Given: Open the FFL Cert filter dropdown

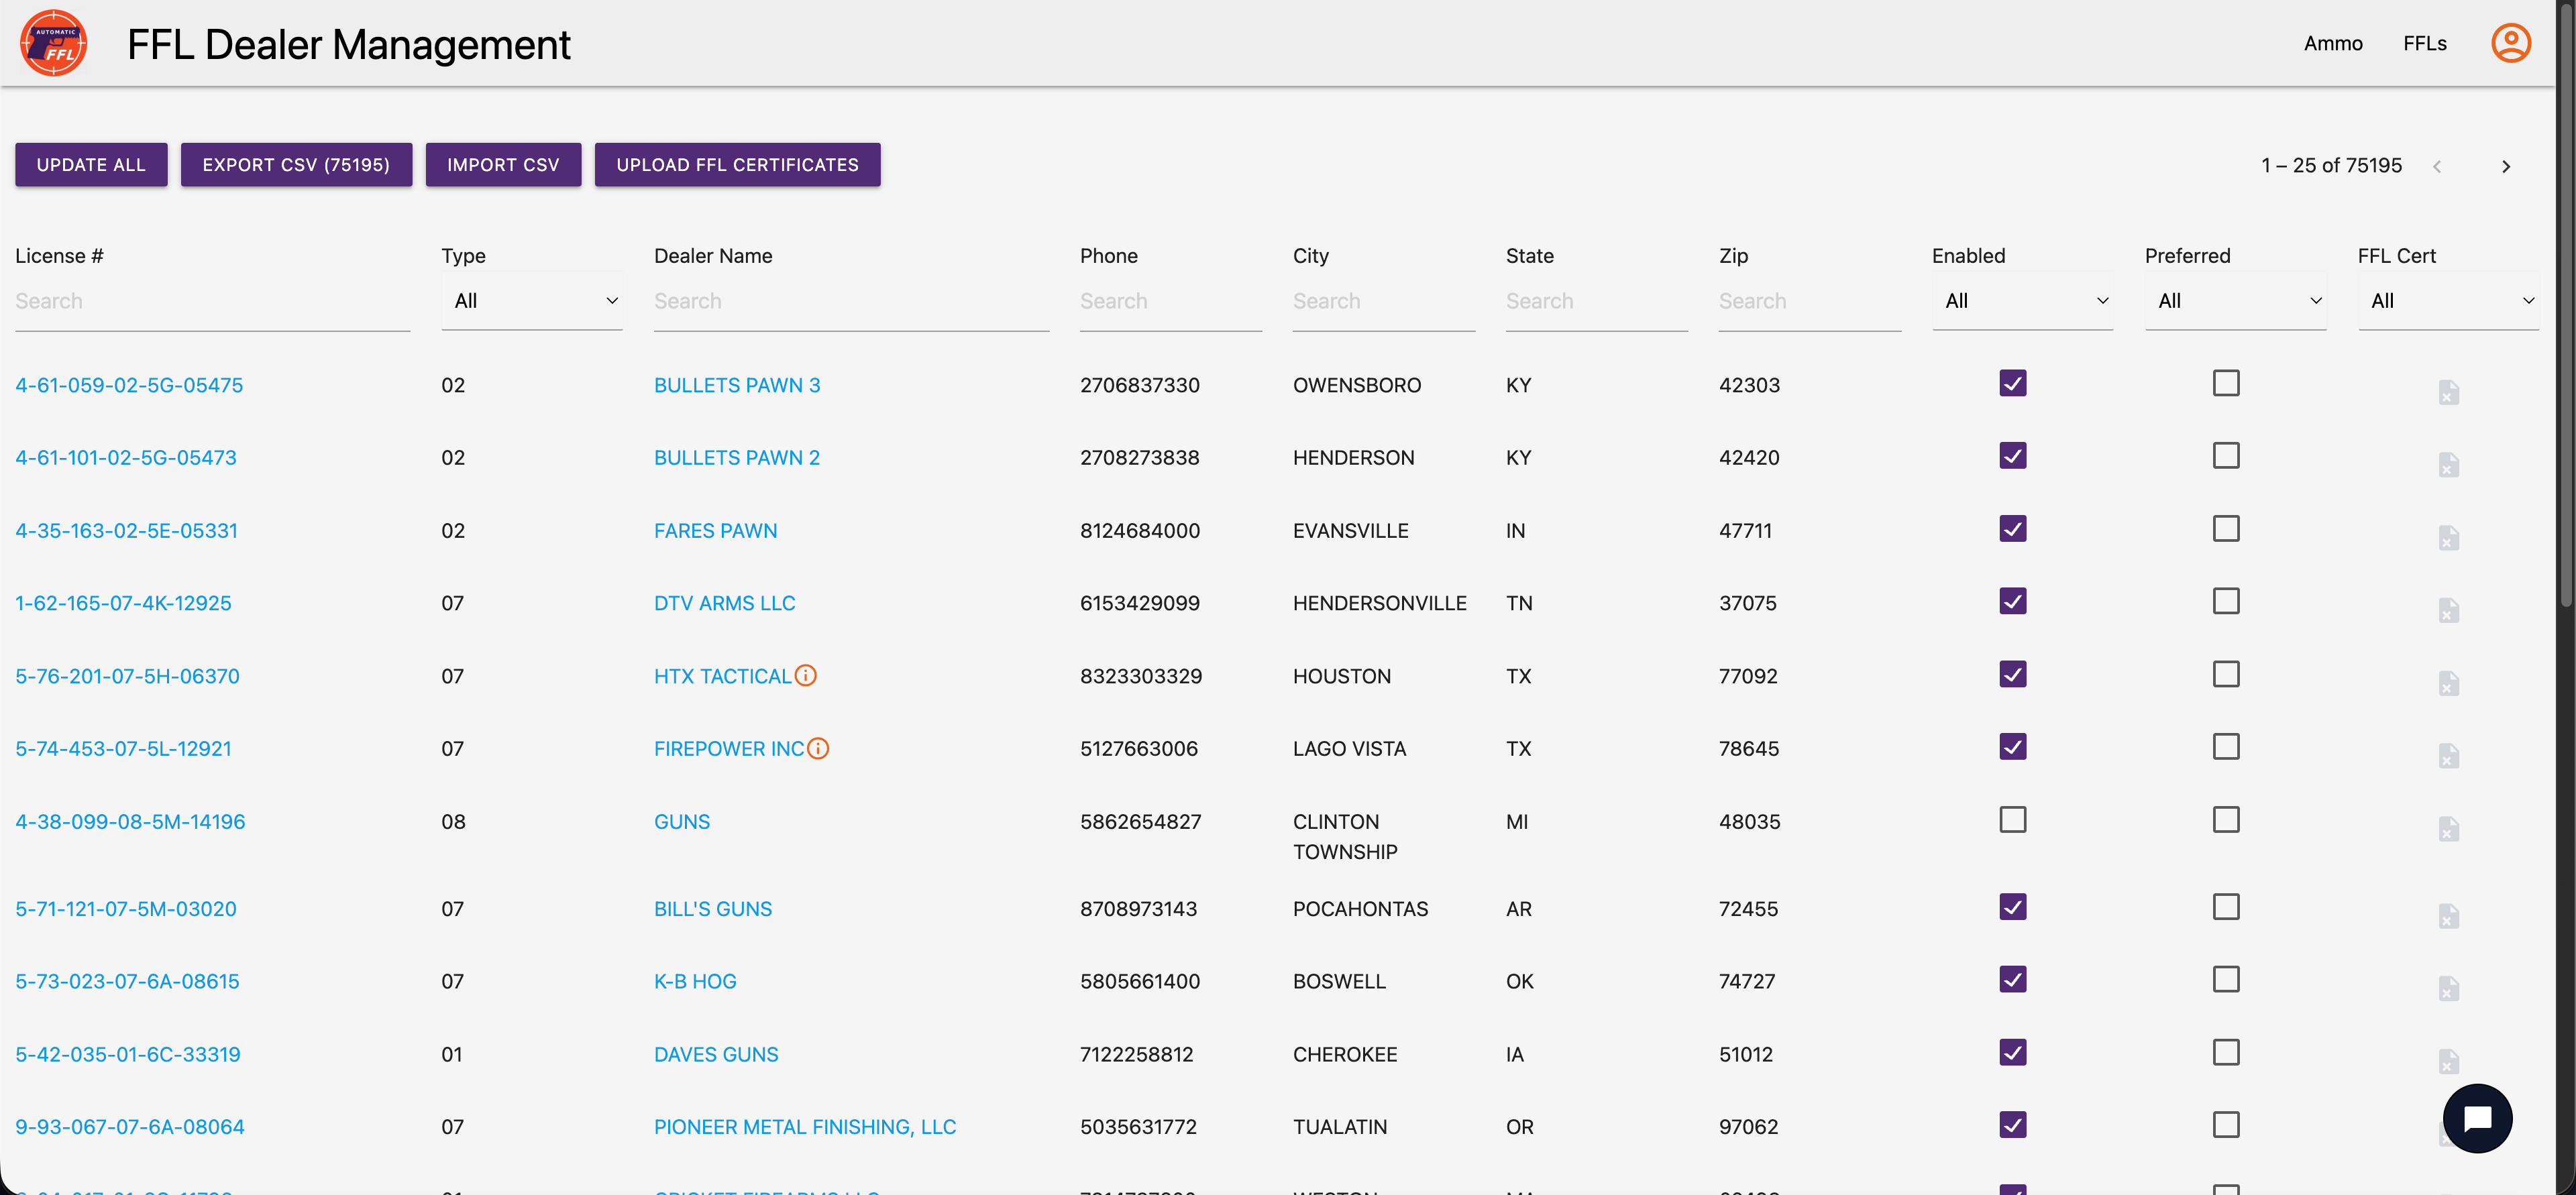Looking at the screenshot, I should (2450, 300).
